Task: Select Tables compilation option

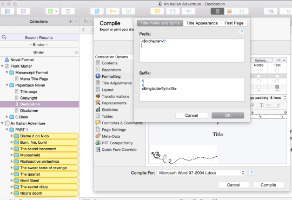Action: coord(107,116)
